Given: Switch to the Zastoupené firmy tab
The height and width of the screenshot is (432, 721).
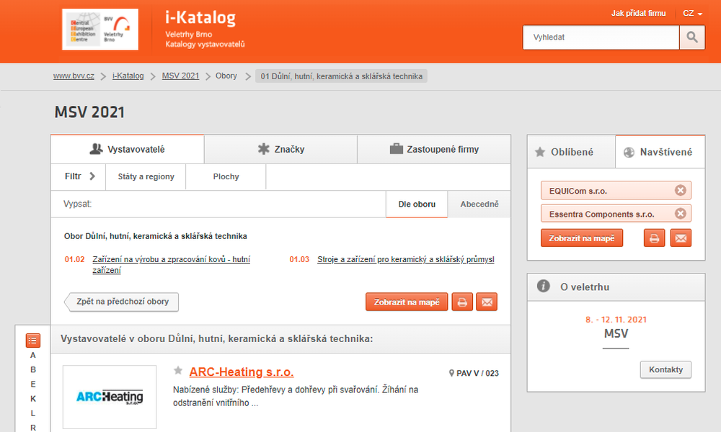Looking at the screenshot, I should 434,149.
